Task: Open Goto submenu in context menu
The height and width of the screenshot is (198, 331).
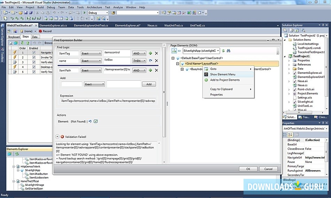Action: [228, 69]
